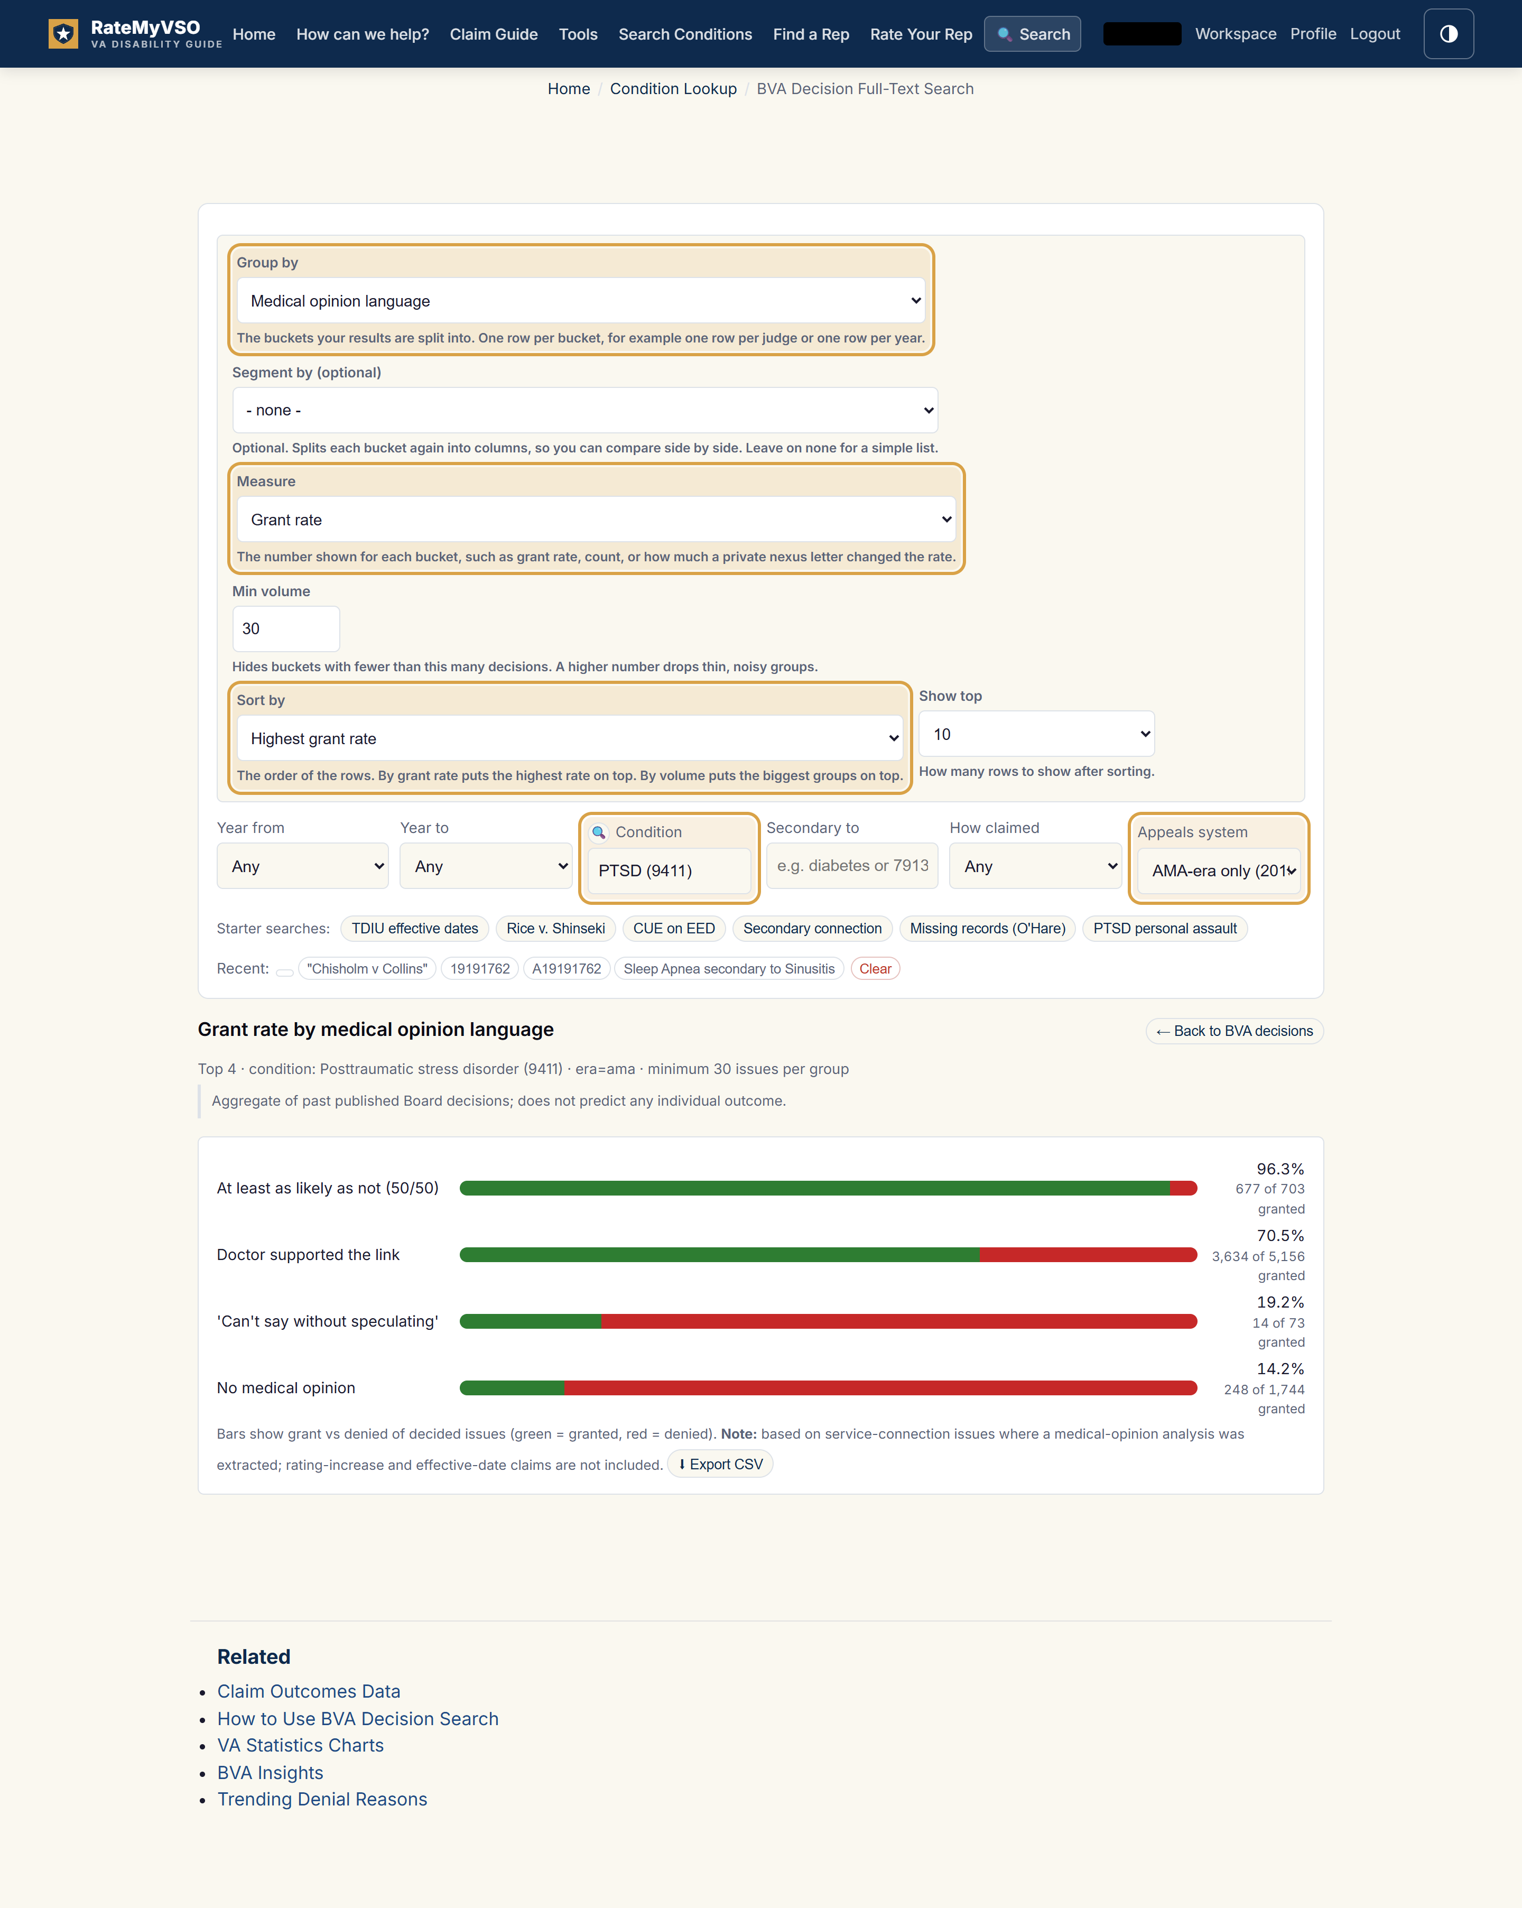Screen dimensions: 1522x1908
Task: Open Claim Outcomes Data related link
Action: point(309,1691)
